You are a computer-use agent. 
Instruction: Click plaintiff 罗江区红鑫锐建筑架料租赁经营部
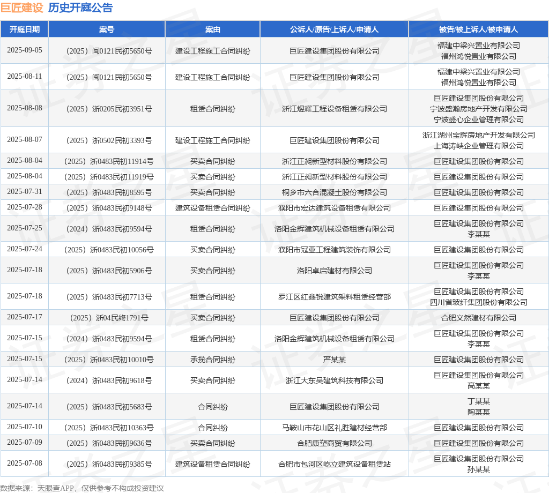(x=335, y=297)
